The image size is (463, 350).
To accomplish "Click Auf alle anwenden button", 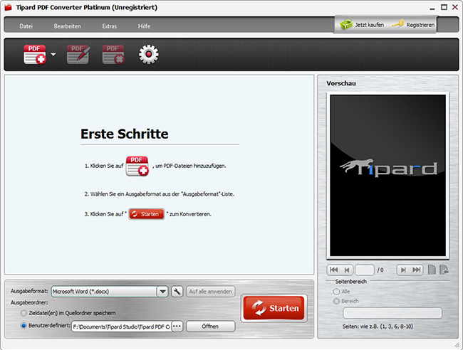I will click(x=211, y=292).
